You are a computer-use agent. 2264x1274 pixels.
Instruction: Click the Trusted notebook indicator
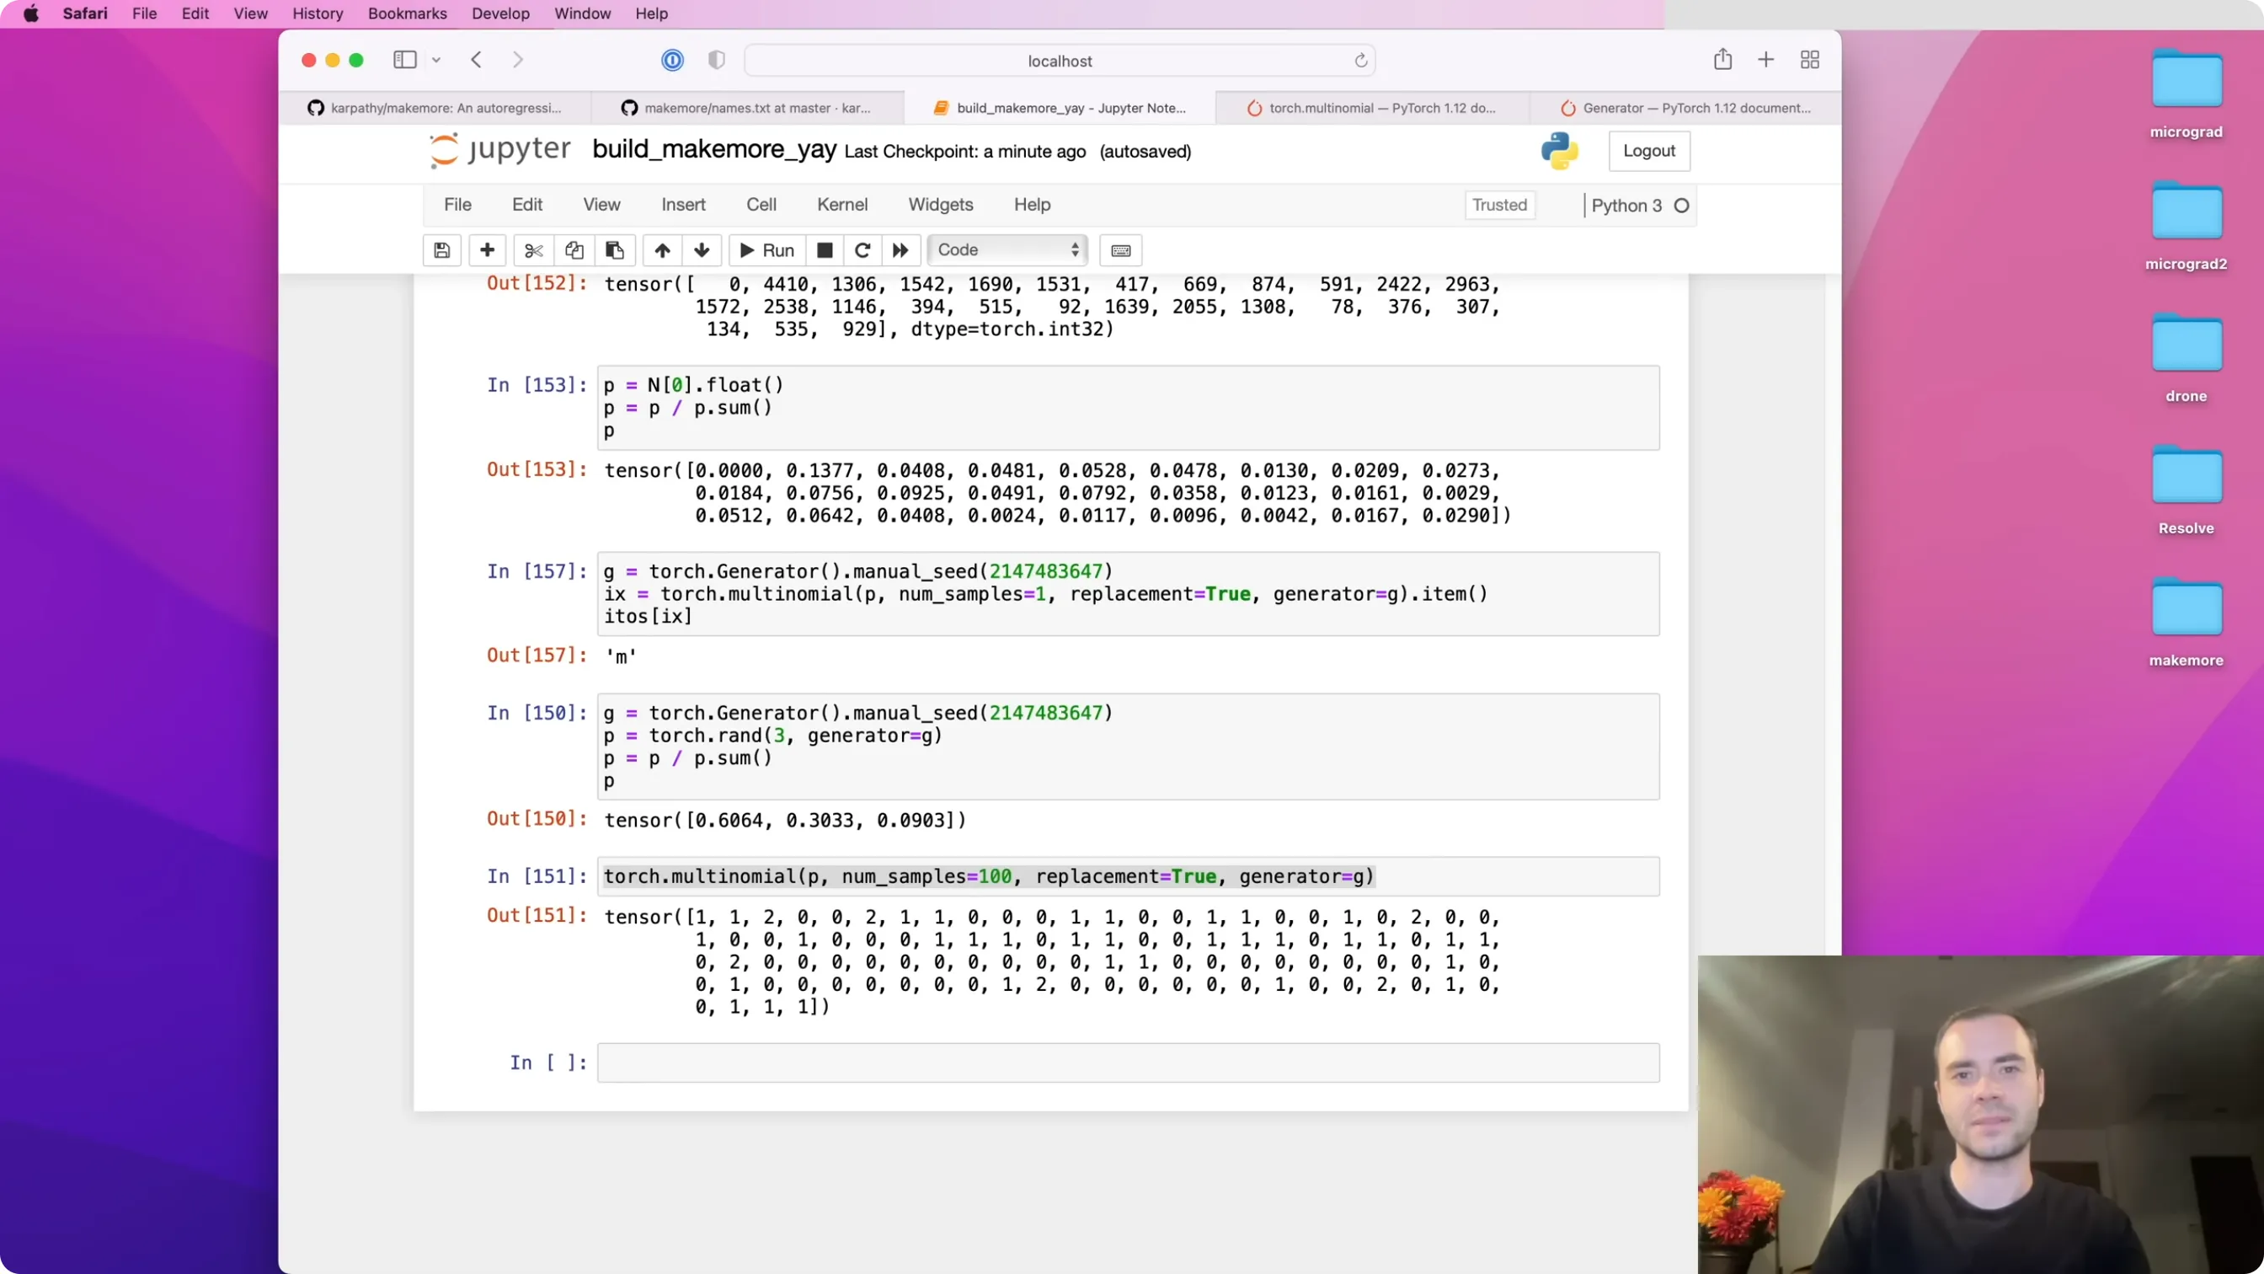pos(1499,205)
